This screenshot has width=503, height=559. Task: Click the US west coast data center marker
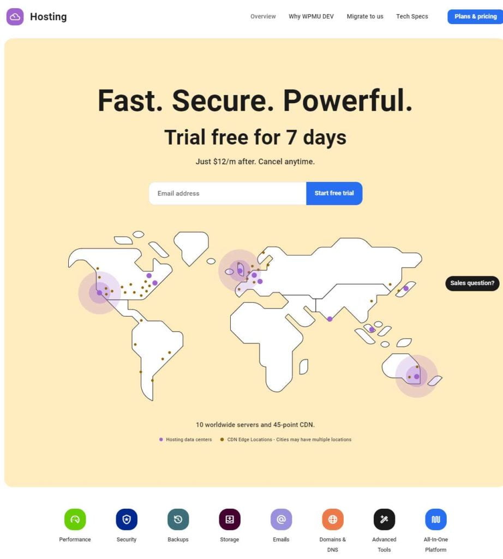[x=99, y=293]
